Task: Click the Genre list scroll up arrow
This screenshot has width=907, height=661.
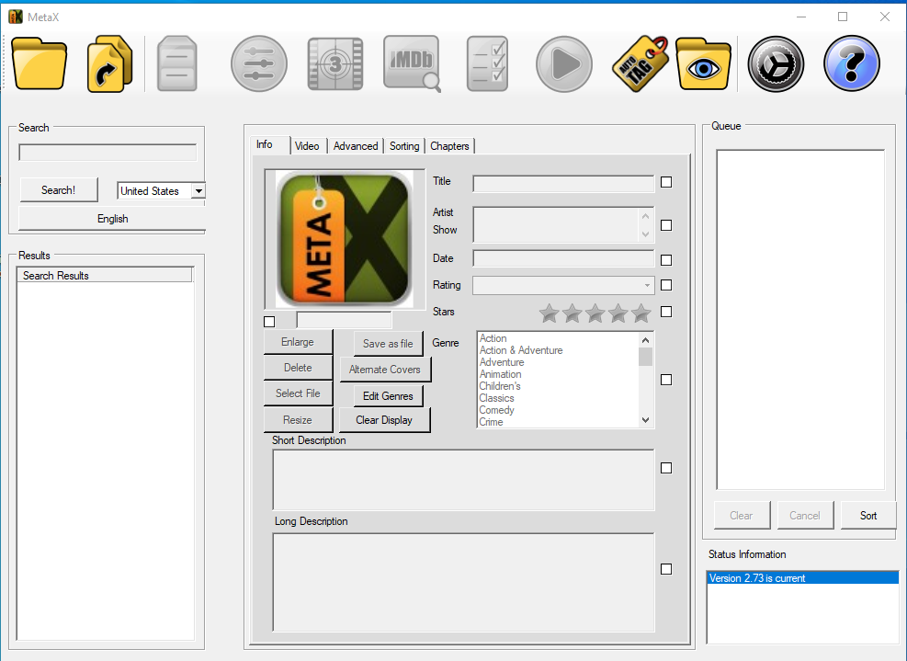Action: tap(645, 340)
